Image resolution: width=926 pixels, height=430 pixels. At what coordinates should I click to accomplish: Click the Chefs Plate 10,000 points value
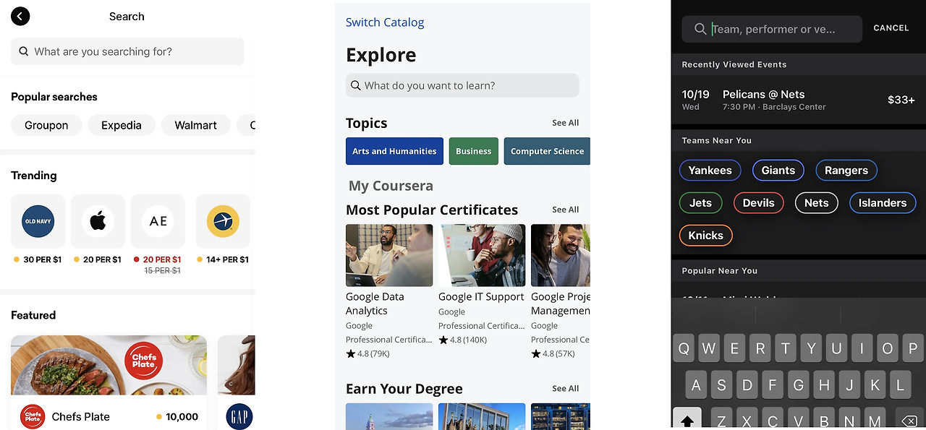[182, 417]
